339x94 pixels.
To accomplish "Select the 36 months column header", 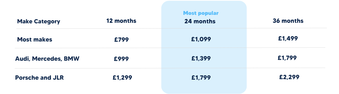I will 288,21.
